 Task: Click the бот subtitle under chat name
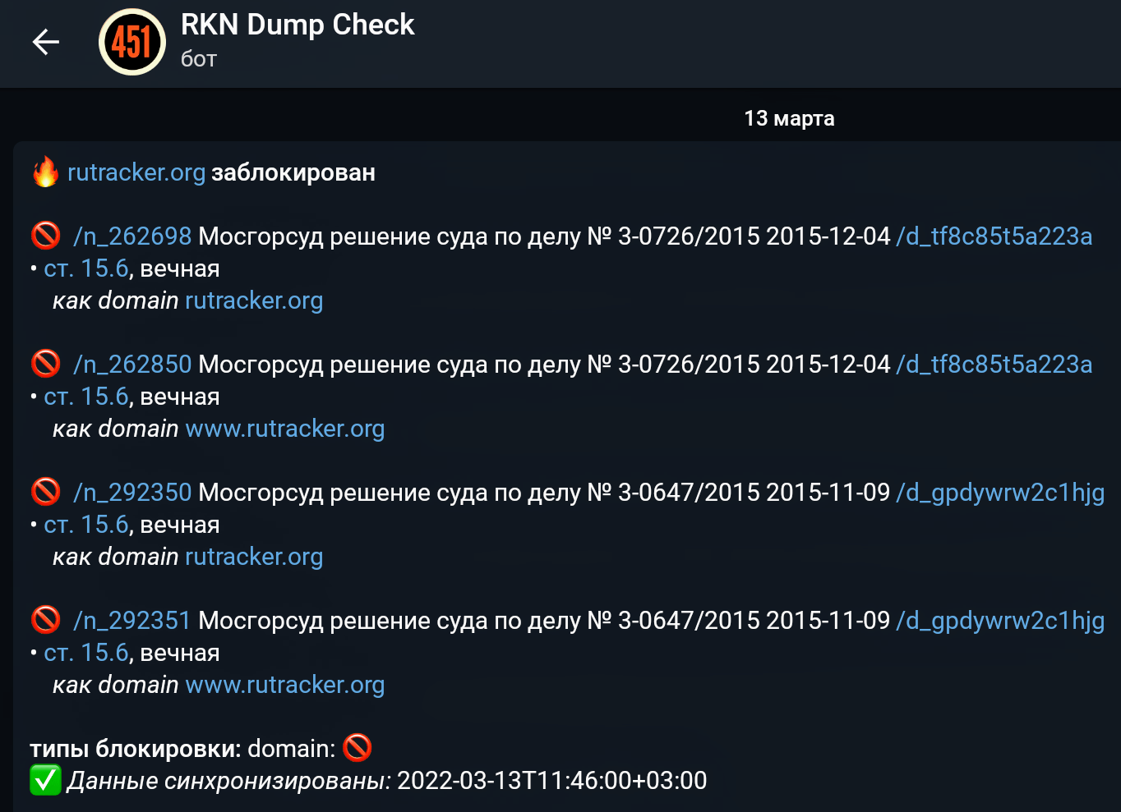click(199, 59)
